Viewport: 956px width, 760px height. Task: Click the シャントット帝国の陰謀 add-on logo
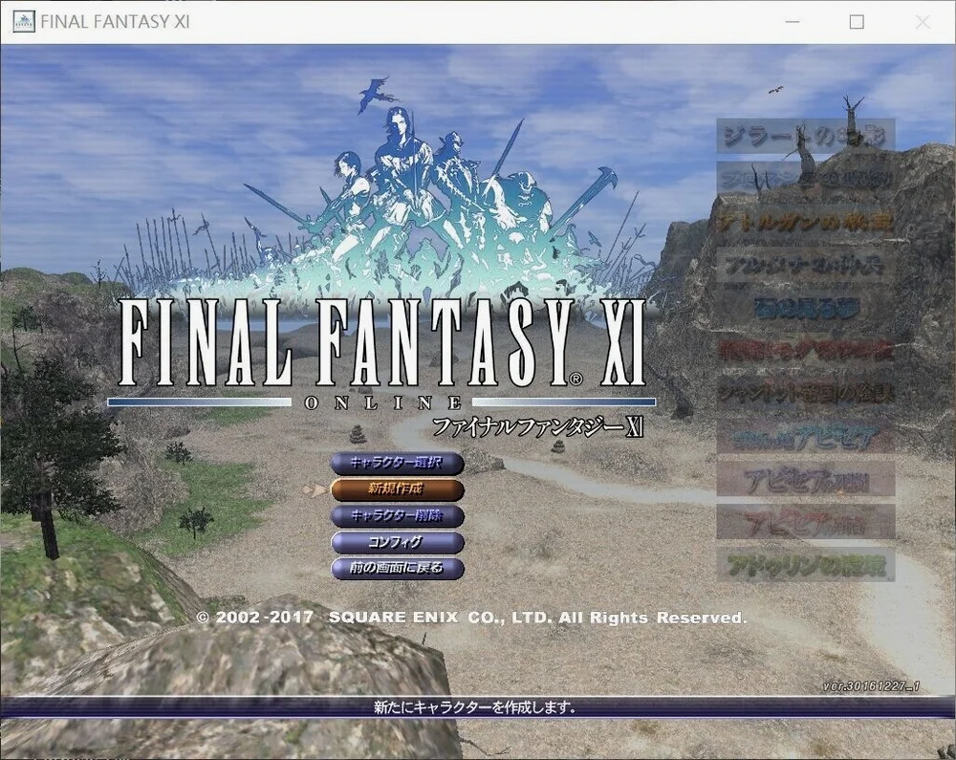point(805,393)
